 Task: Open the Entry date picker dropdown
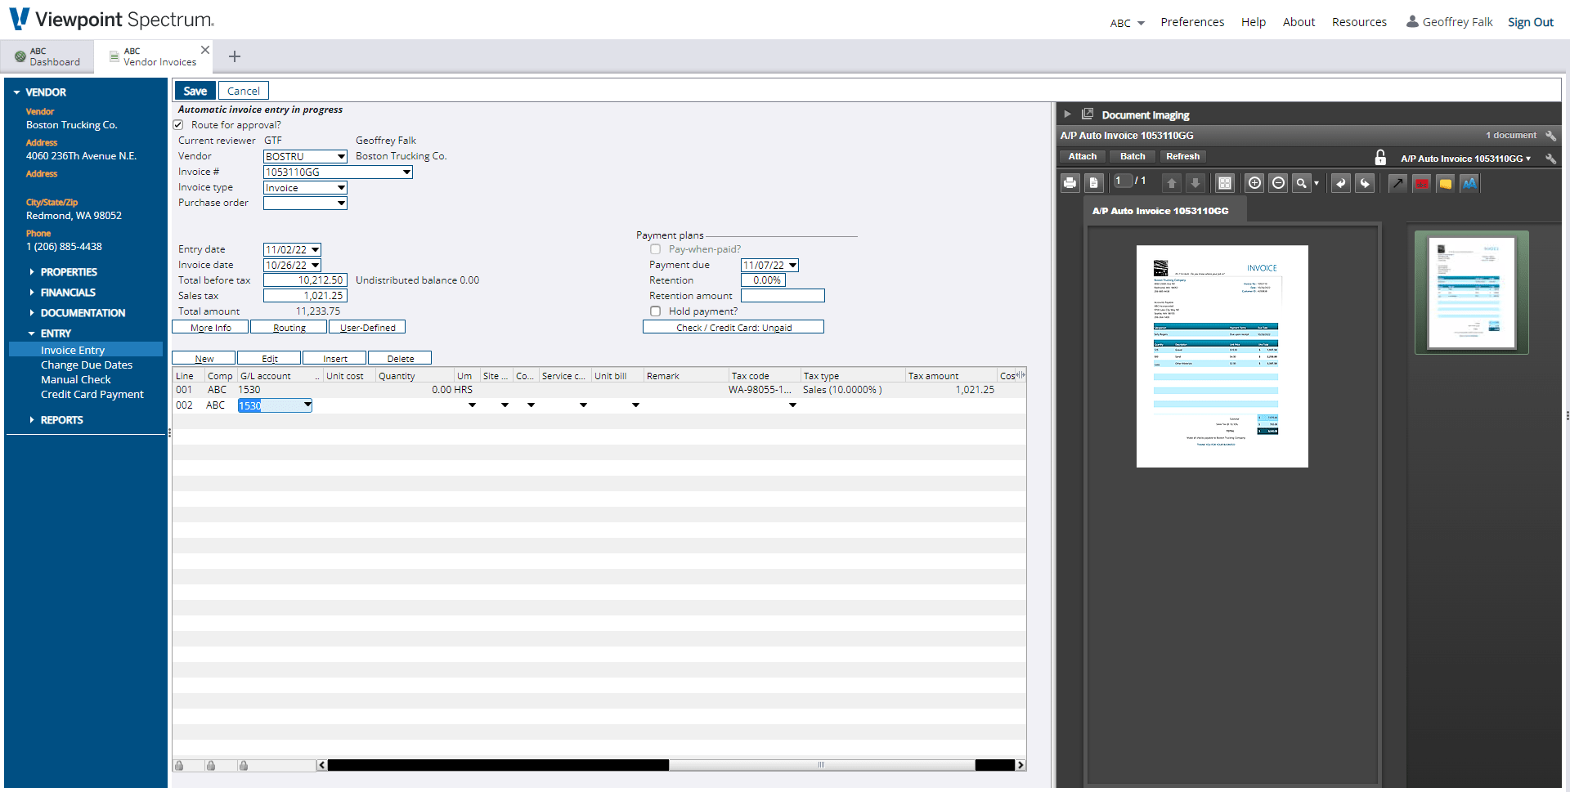pos(315,249)
